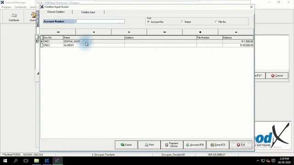Open taskbar search

pyautogui.click(x=16, y=161)
